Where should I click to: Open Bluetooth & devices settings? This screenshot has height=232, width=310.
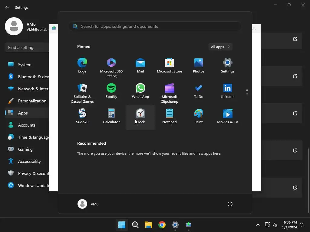pos(27,77)
